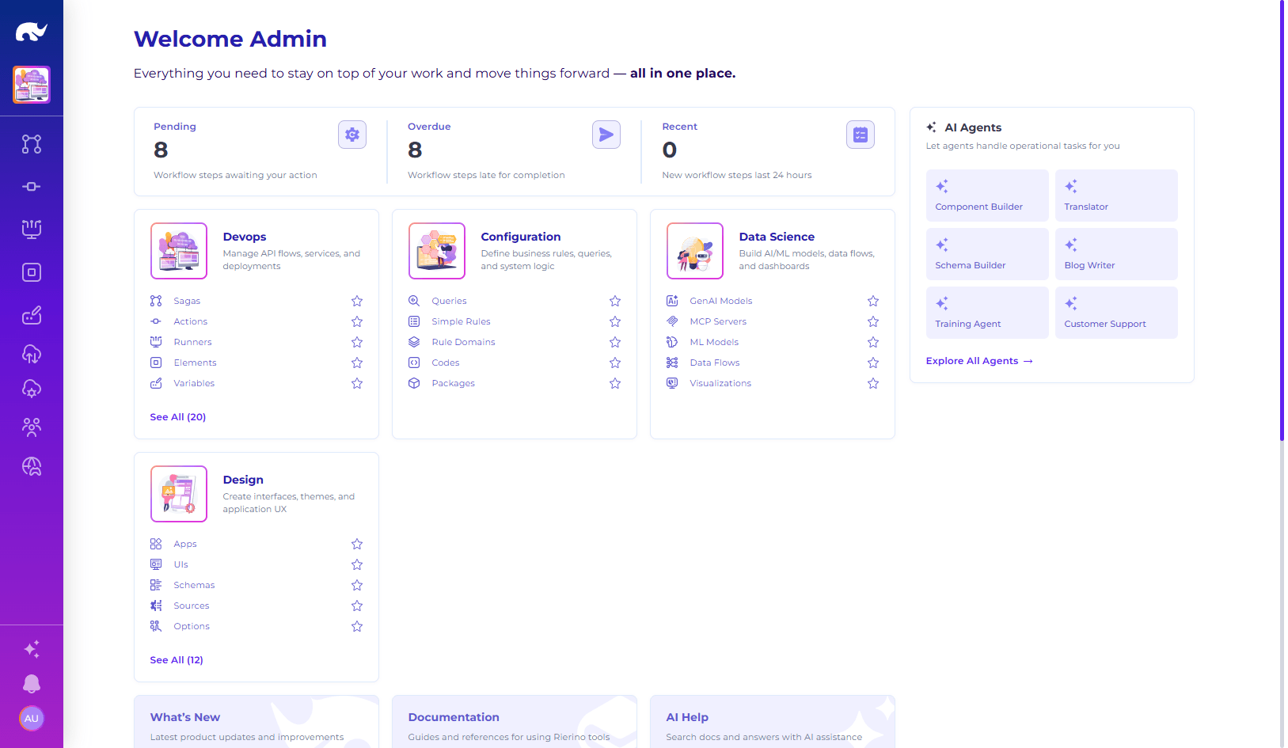
Task: Launch the Blog Writer agent
Action: [1116, 254]
